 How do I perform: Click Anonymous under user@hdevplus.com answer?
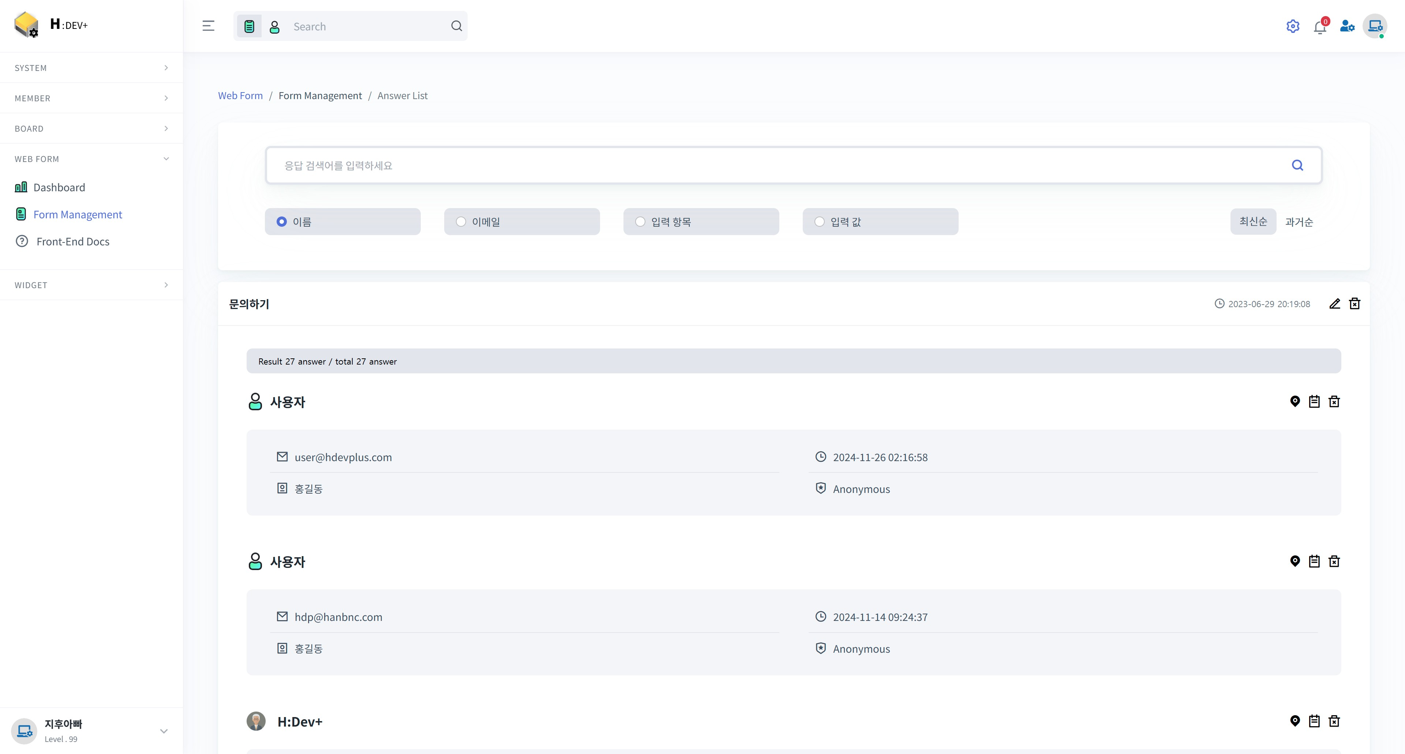pos(861,489)
